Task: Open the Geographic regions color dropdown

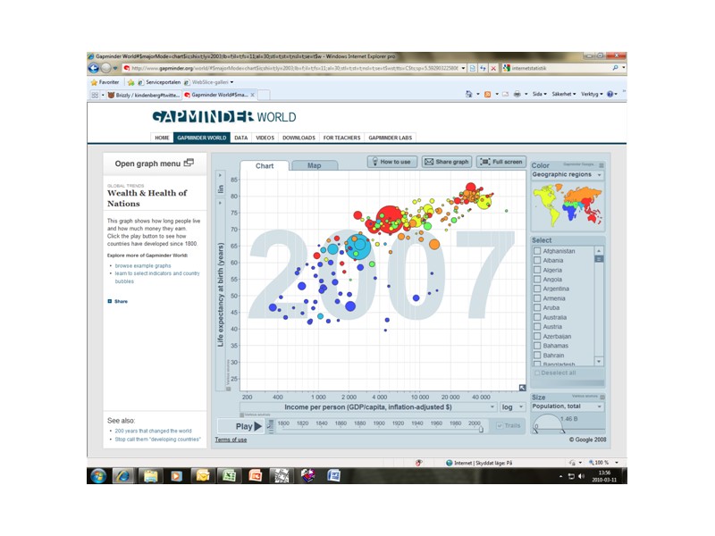Action: pos(568,174)
